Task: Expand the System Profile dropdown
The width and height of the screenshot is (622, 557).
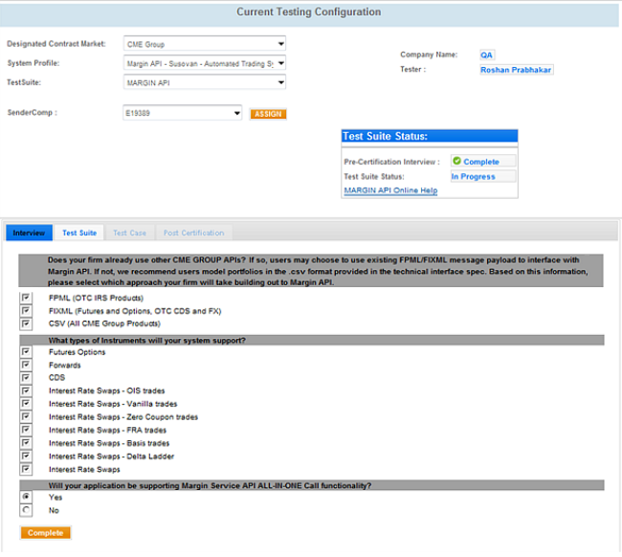Action: 280,64
